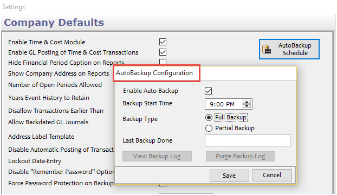Viewport: 337px width, 195px height.
Task: Uncheck Enable Time & Cost Module checkbox
Action: coord(163,42)
